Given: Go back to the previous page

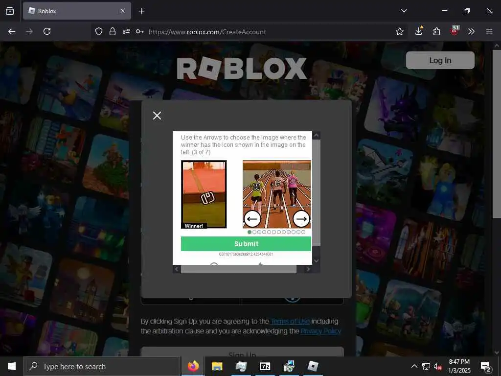Looking at the screenshot, I should click(12, 31).
